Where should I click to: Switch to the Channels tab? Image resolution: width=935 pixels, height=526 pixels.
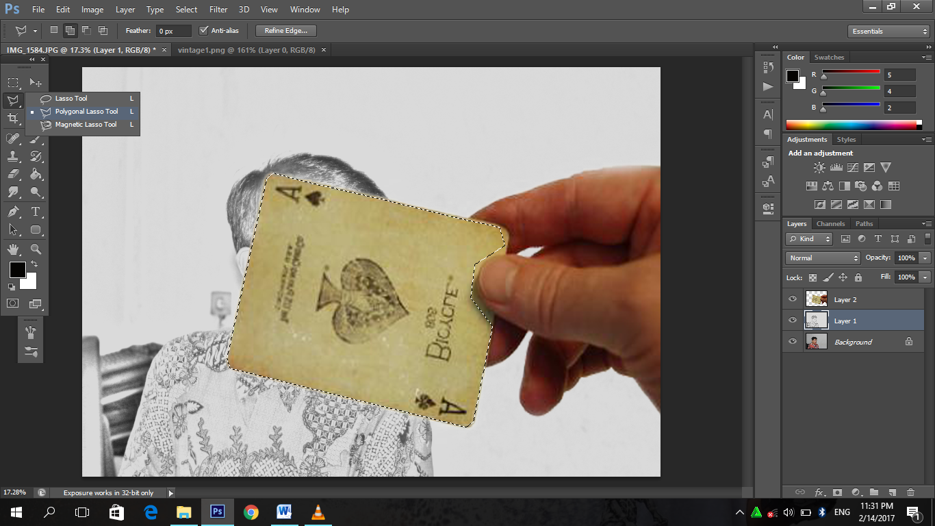831,224
